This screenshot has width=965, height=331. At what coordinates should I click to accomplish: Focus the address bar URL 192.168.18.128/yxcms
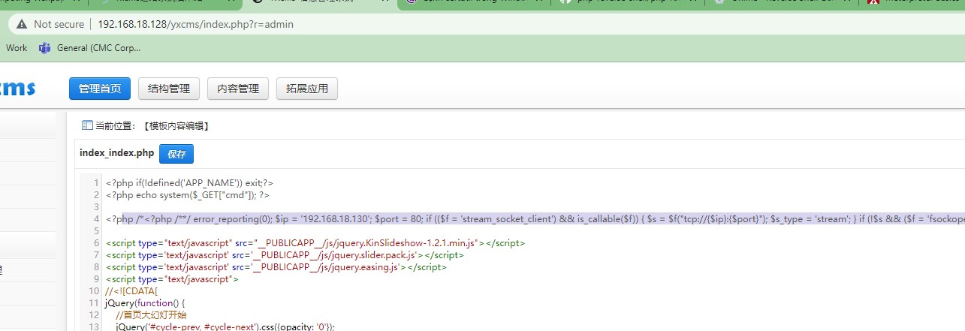pos(195,24)
